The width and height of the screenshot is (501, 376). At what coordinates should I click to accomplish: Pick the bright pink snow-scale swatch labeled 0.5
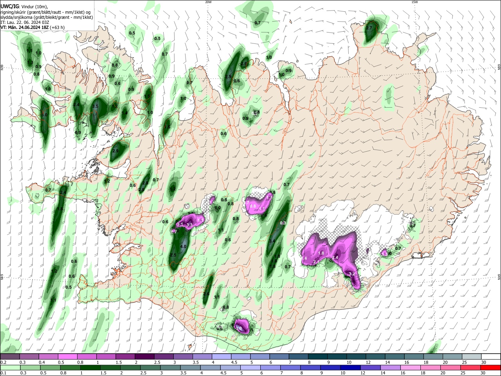pyautogui.click(x=67, y=357)
